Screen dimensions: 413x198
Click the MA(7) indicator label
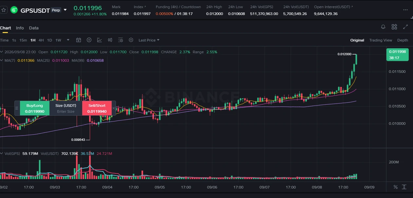coord(9,60)
